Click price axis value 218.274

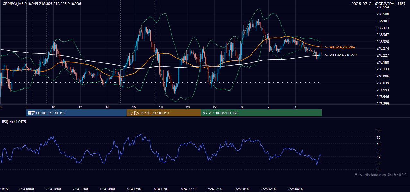[x=382, y=49]
